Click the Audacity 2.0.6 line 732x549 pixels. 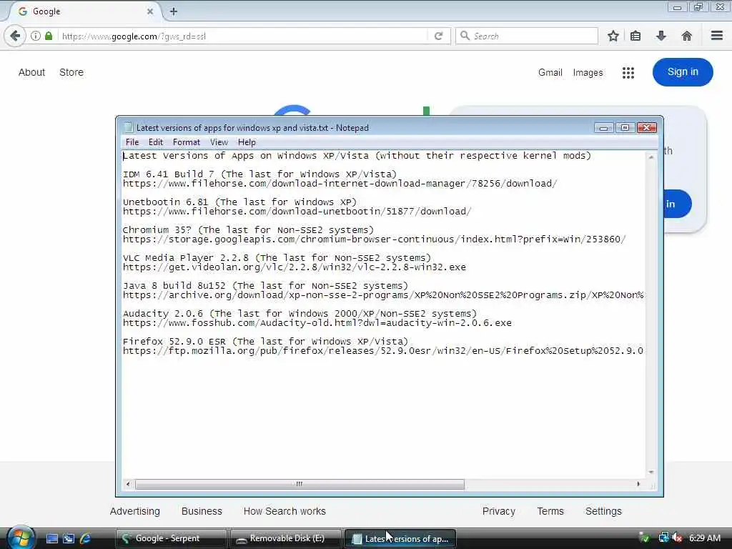pos(300,314)
